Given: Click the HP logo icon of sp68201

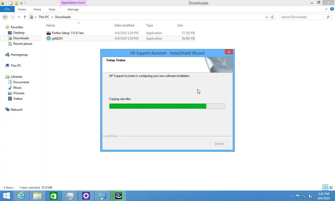Looking at the screenshot, I should (x=48, y=38).
